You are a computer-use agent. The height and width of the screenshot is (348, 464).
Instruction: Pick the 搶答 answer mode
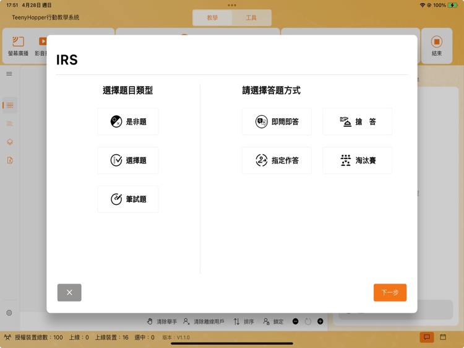(357, 121)
